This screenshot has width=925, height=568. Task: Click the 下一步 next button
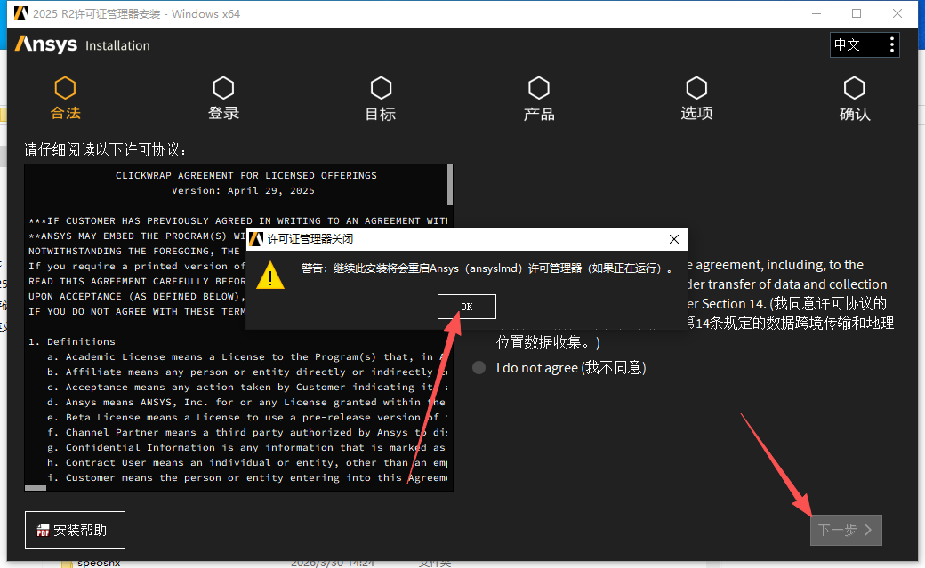(x=845, y=530)
